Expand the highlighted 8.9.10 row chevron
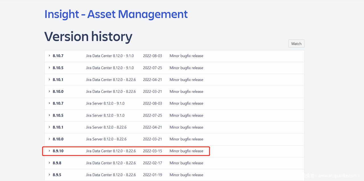364x181 pixels. (49, 151)
